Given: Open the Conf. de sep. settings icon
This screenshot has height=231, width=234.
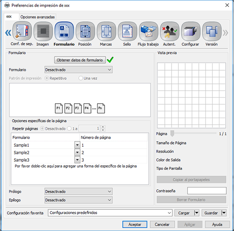Looking at the screenshot, I should (x=22, y=31).
